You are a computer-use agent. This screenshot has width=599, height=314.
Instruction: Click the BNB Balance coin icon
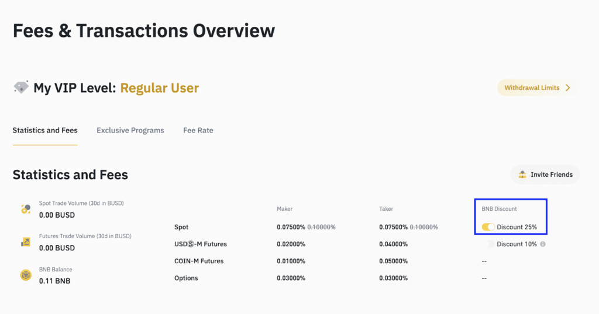26,275
